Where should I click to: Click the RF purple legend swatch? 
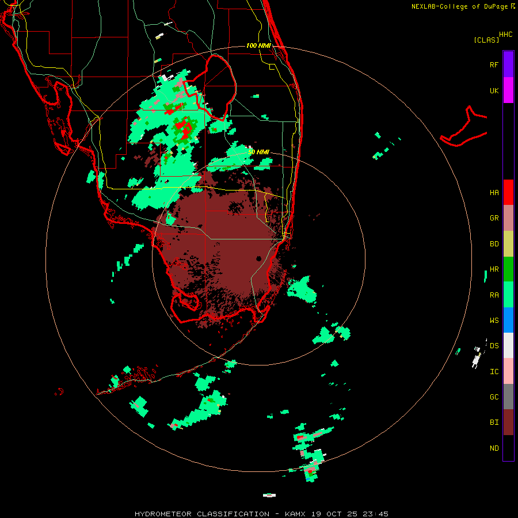tap(508, 64)
